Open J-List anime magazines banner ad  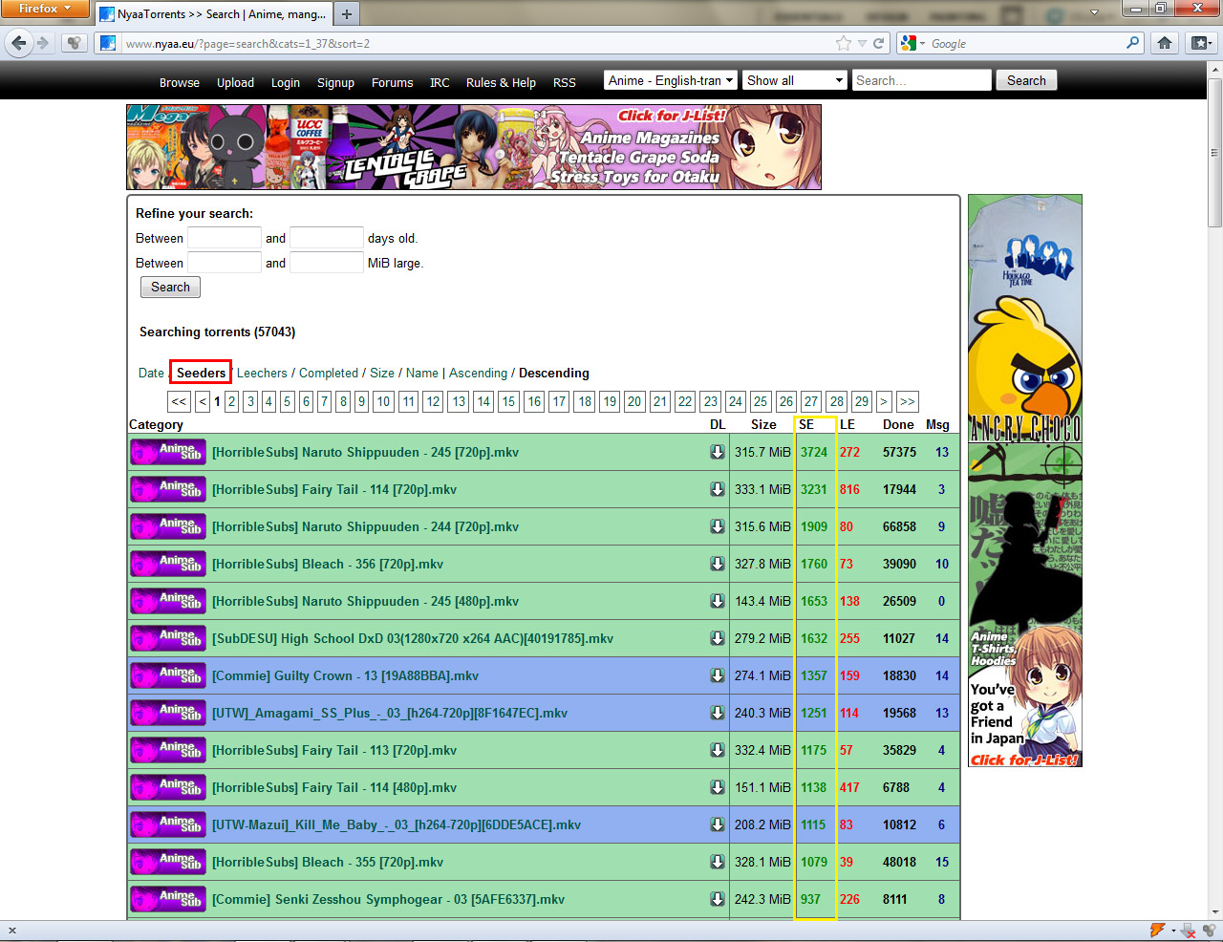coord(474,147)
